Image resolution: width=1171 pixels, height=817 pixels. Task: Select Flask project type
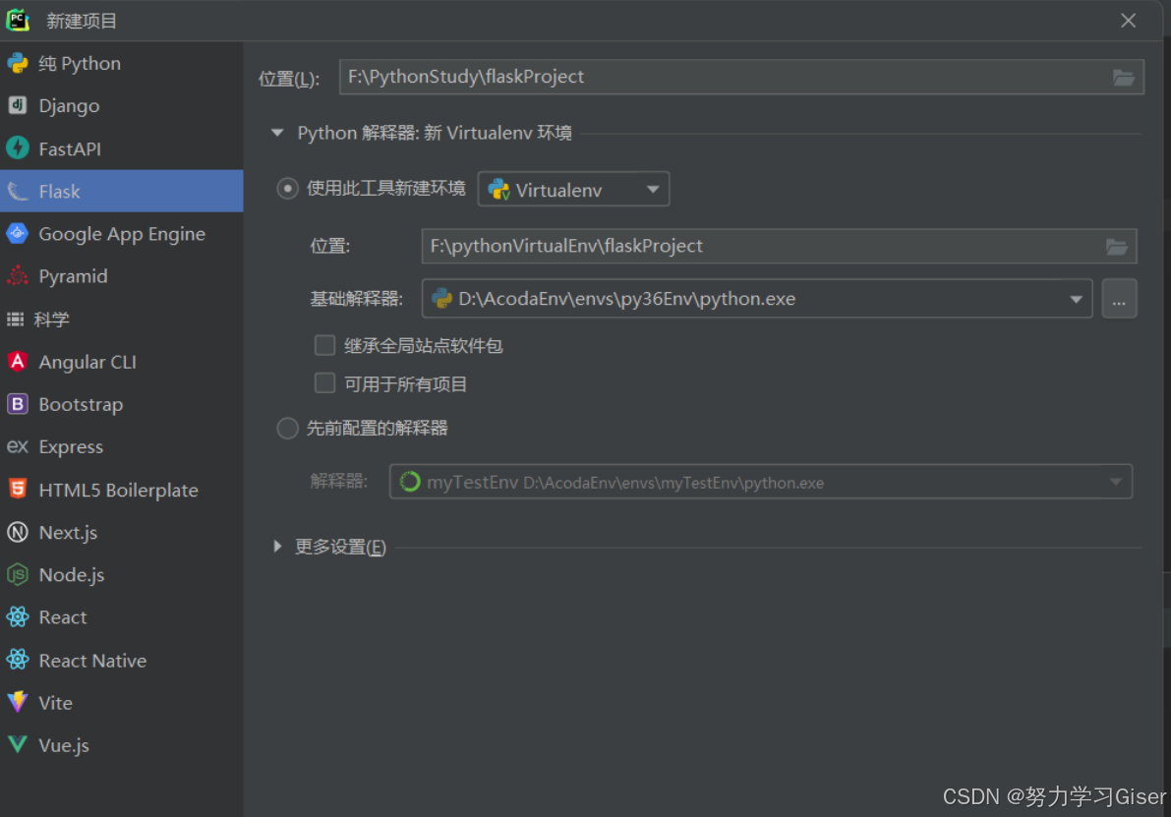[122, 191]
